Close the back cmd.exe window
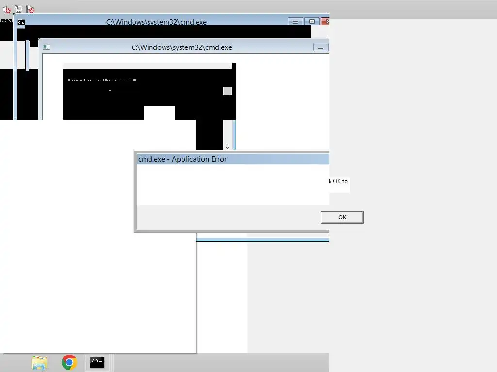 pyautogui.click(x=325, y=21)
